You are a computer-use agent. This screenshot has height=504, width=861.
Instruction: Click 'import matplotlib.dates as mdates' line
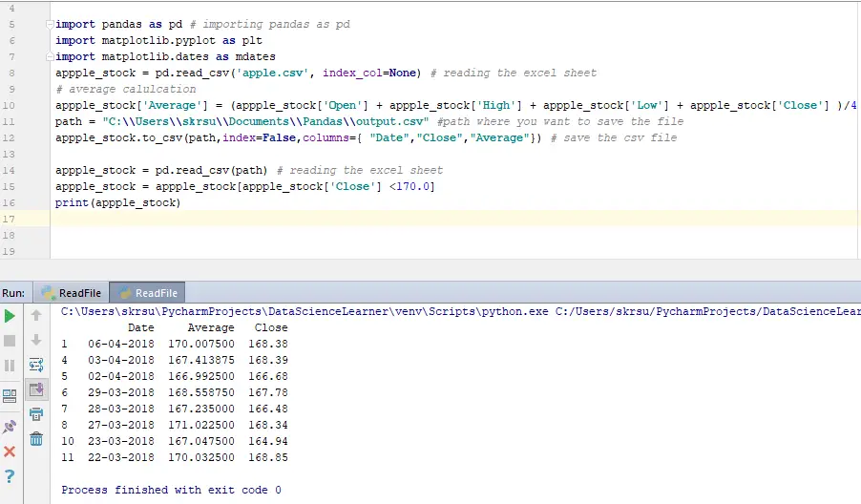click(165, 56)
